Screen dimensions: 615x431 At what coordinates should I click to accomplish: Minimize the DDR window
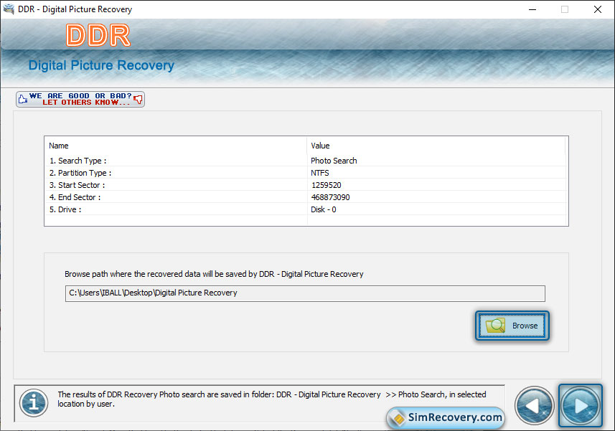tap(532, 9)
